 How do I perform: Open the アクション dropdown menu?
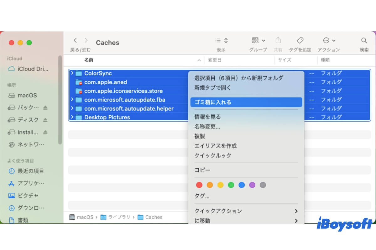tap(328, 40)
